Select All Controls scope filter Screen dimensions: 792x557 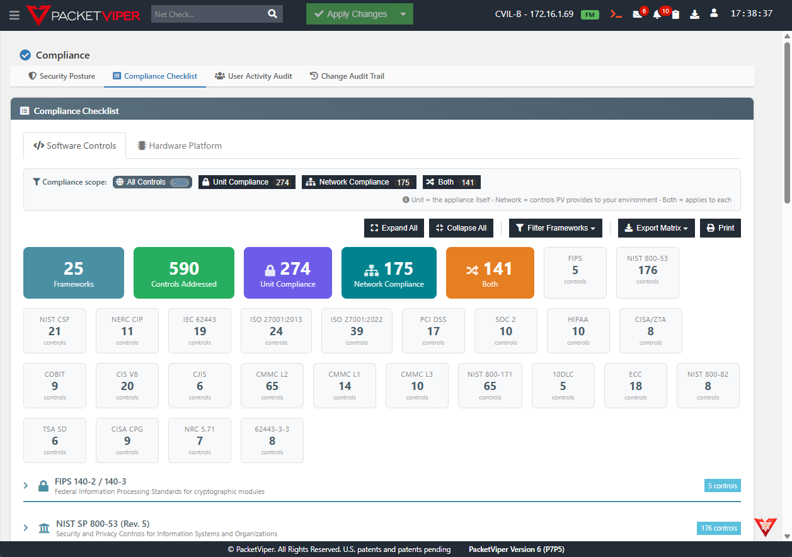[152, 182]
